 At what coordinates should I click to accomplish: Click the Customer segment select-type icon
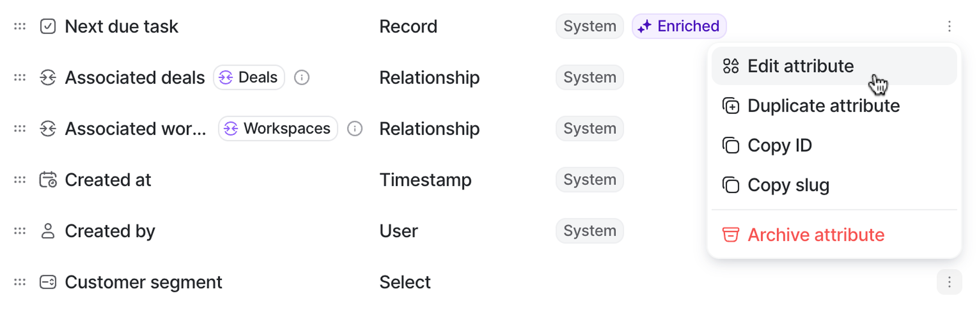[48, 282]
